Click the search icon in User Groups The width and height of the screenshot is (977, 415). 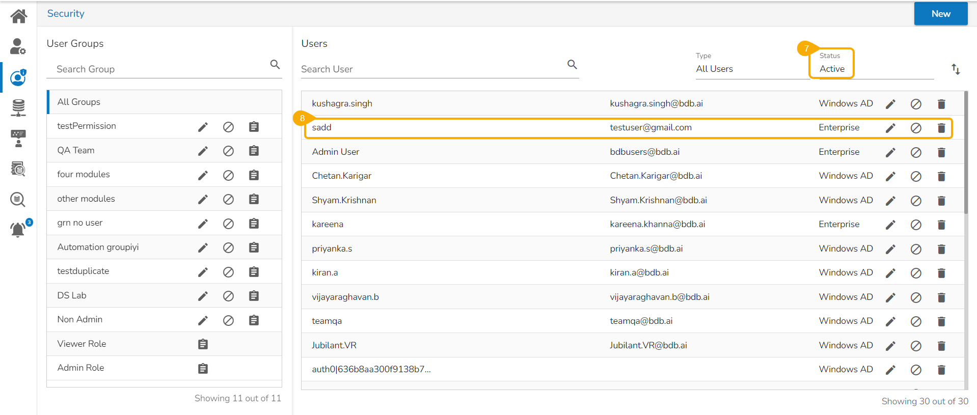tap(275, 65)
